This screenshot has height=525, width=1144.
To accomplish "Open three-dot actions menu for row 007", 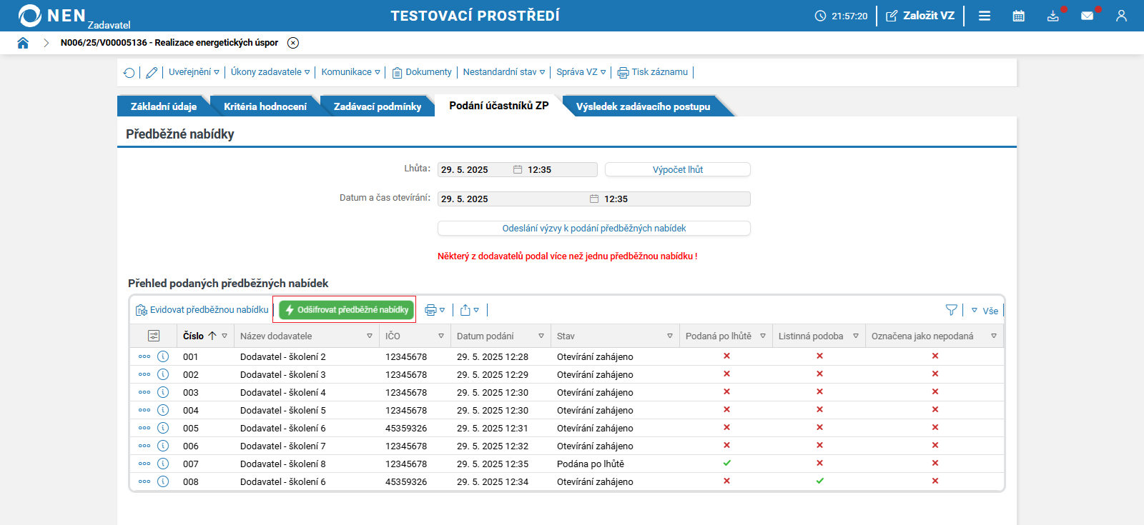I will tap(144, 464).
